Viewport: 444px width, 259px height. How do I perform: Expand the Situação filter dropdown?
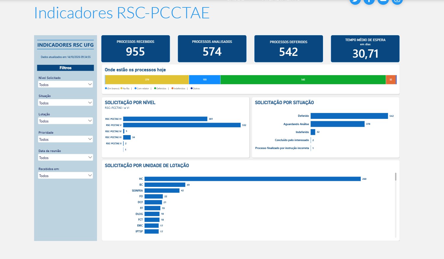(65, 103)
